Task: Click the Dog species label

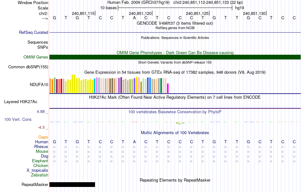Action: pyautogui.click(x=44, y=156)
